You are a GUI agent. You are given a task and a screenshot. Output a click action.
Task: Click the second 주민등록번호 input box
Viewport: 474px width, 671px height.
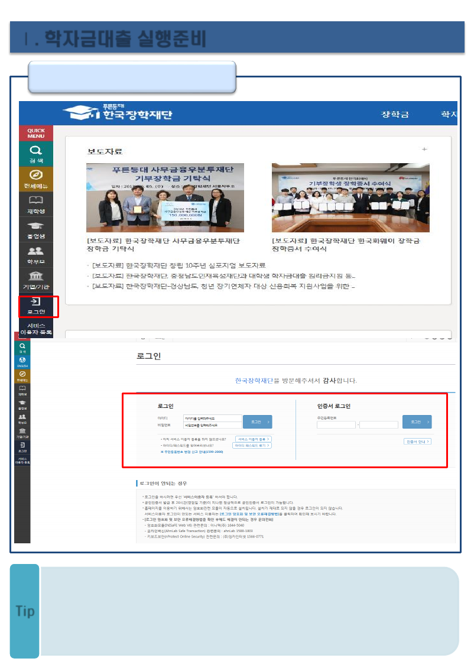point(379,425)
